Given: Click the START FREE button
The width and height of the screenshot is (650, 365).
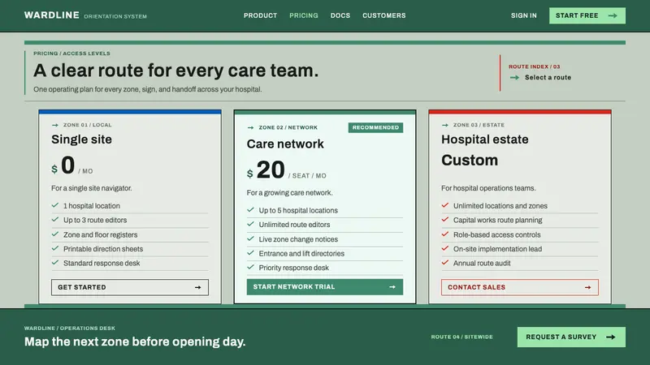Looking at the screenshot, I should 587,15.
